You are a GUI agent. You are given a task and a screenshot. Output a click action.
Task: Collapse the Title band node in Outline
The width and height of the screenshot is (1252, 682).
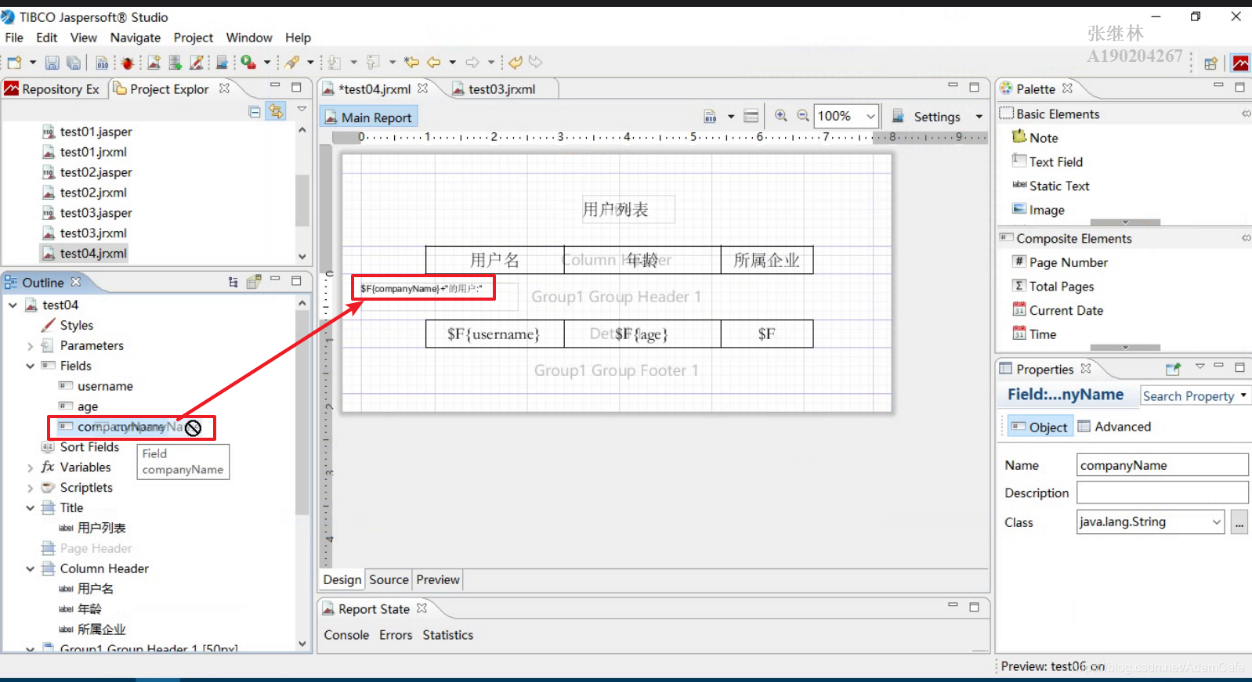pyautogui.click(x=30, y=508)
